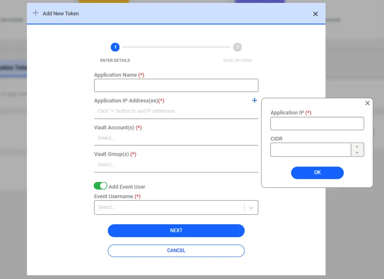Increase the CIDR value with up arrow
This screenshot has width=384, height=279.
point(357,147)
